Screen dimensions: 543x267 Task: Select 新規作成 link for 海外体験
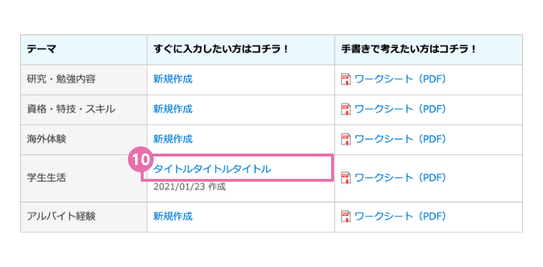tap(173, 139)
